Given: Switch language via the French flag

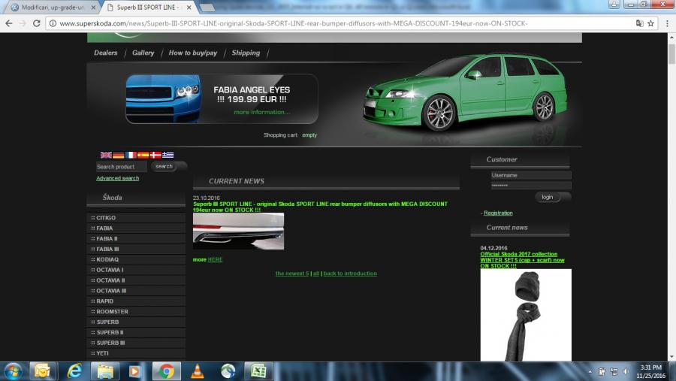Looking at the screenshot, I should pos(131,155).
